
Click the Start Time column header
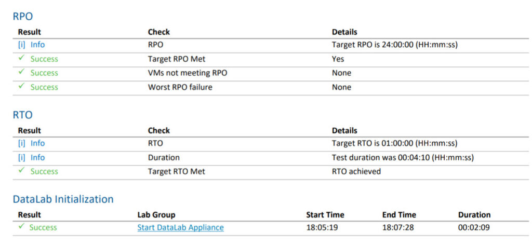(325, 214)
